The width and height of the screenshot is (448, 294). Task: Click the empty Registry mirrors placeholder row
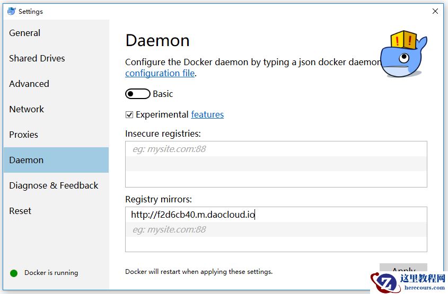[x=276, y=229]
